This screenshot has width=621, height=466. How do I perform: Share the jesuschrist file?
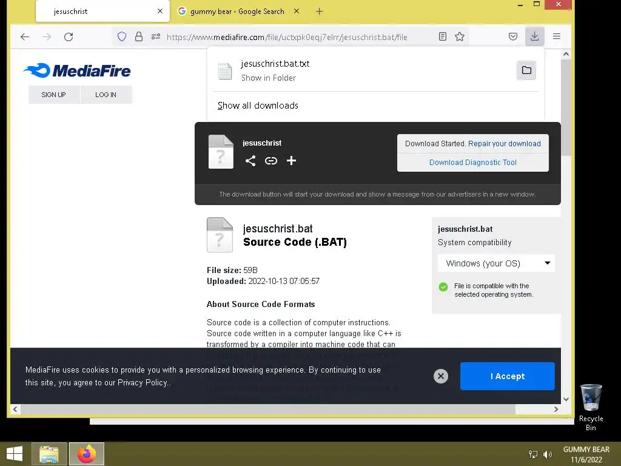tap(250, 160)
